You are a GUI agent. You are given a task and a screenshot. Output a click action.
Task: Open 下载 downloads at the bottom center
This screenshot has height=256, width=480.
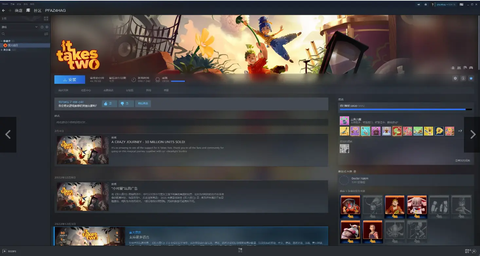(x=240, y=250)
